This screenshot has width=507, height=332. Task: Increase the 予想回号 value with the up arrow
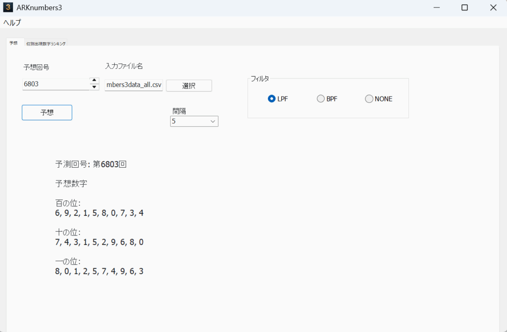94,80
